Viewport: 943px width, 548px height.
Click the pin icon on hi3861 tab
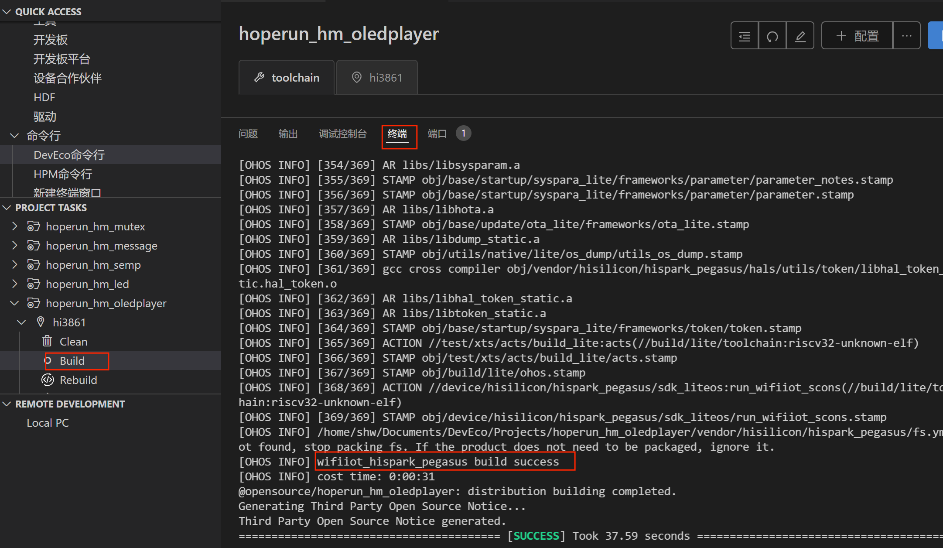(x=357, y=77)
